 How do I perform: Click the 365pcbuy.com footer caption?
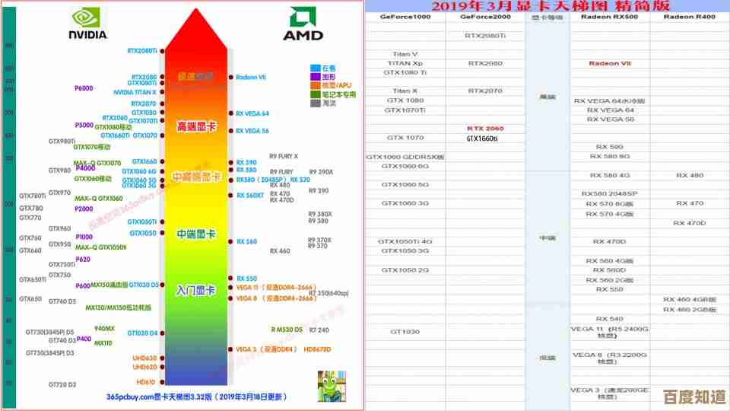point(196,397)
